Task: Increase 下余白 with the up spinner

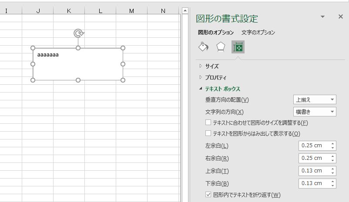Action: tap(332, 182)
